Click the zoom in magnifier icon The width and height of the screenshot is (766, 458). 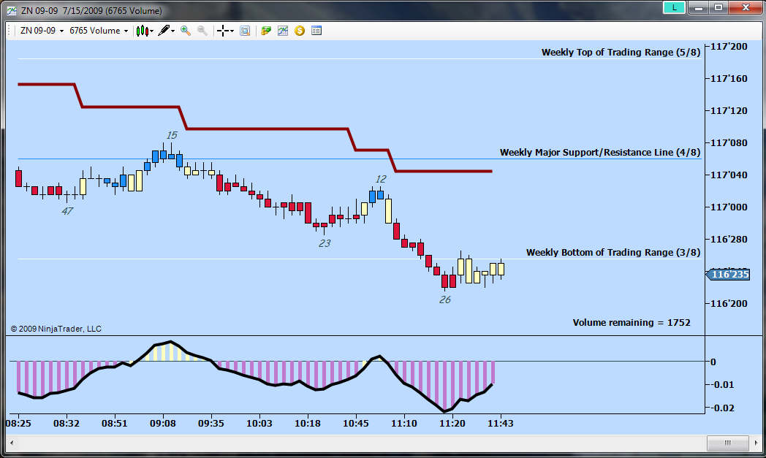186,31
